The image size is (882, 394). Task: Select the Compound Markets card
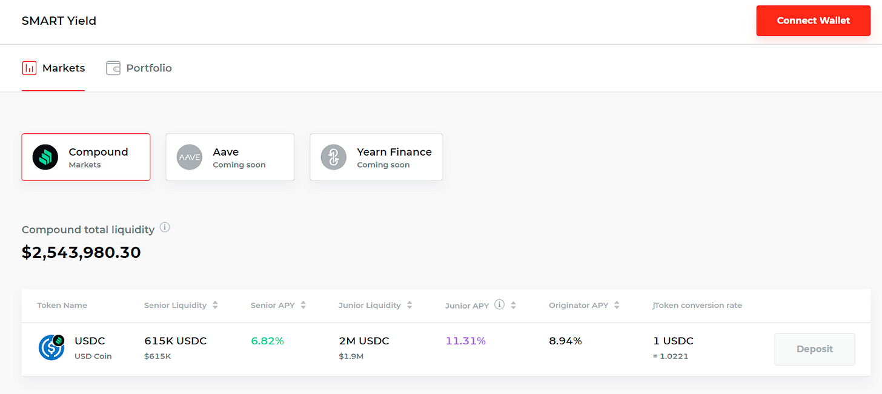click(86, 157)
